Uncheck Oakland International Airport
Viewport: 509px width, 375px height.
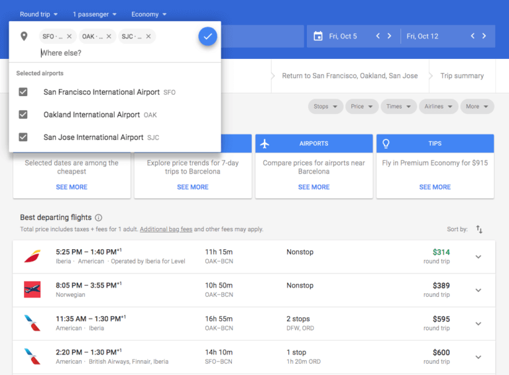[23, 115]
